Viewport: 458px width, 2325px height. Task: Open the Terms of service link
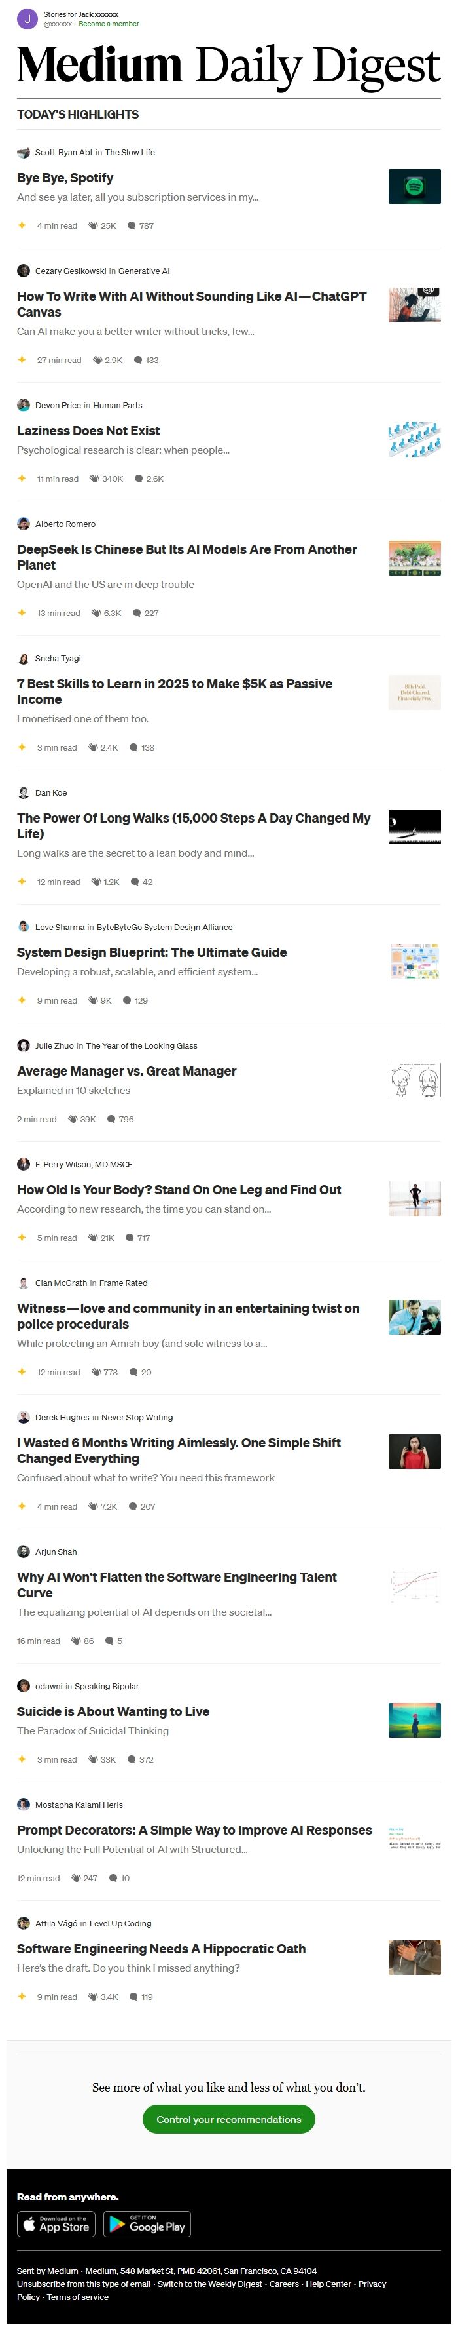(78, 2296)
